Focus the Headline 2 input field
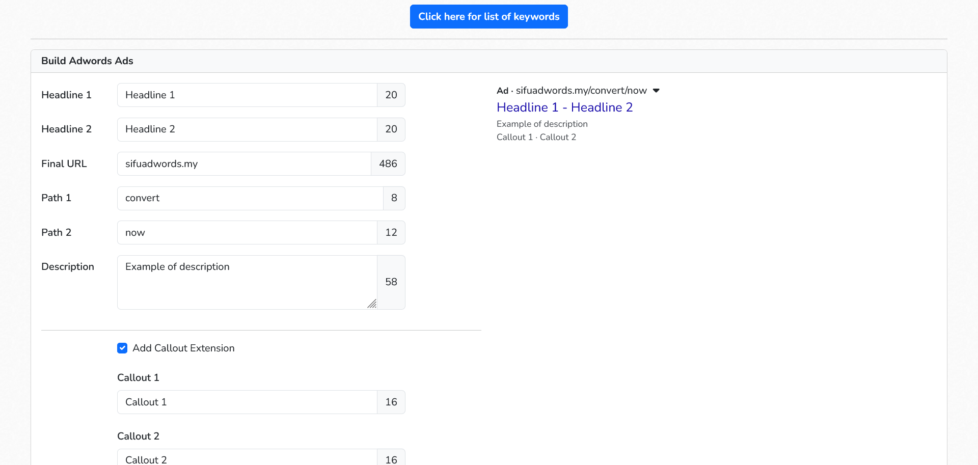This screenshot has height=465, width=978. [247, 129]
